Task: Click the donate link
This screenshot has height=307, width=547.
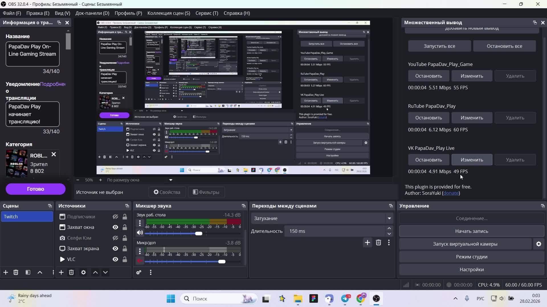Action: point(451,193)
